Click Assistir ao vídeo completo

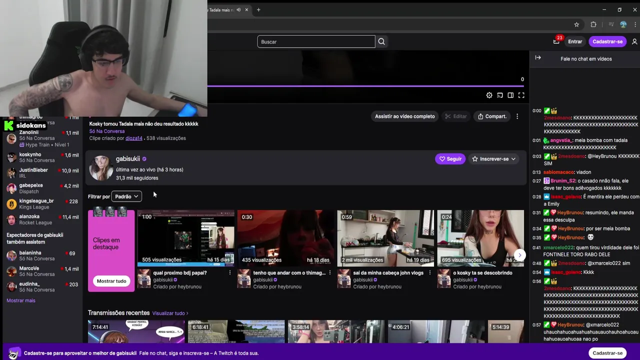(405, 116)
